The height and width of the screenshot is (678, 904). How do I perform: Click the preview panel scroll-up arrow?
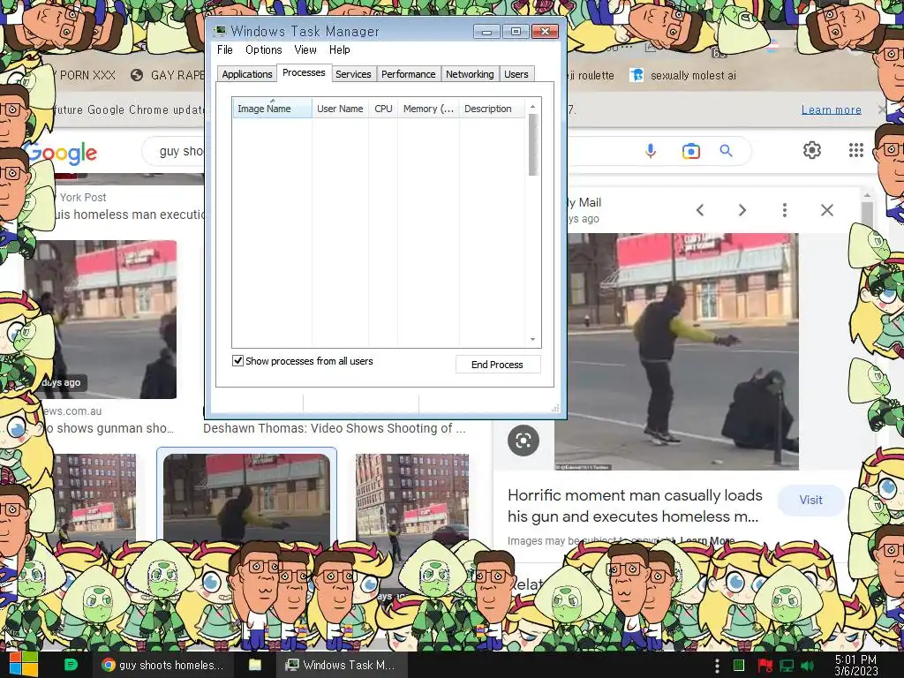click(x=867, y=196)
